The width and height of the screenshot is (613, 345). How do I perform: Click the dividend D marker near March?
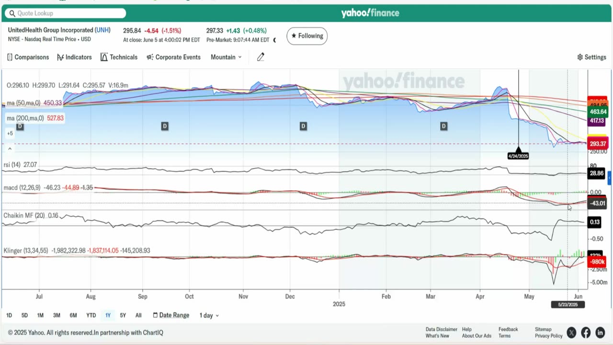(443, 126)
